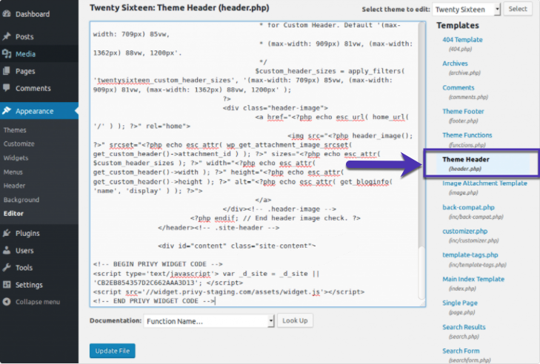Image resolution: width=540 pixels, height=364 pixels.
Task: Open Header under Appearance
Action: pos(15,186)
